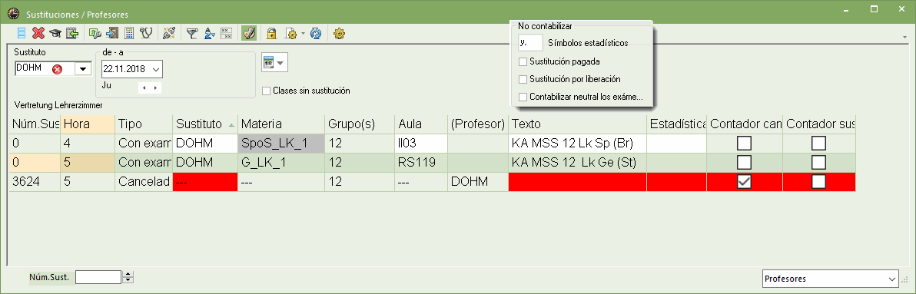916x294 pixels.
Task: Click the stethoscope diagnosis icon
Action: (146, 34)
